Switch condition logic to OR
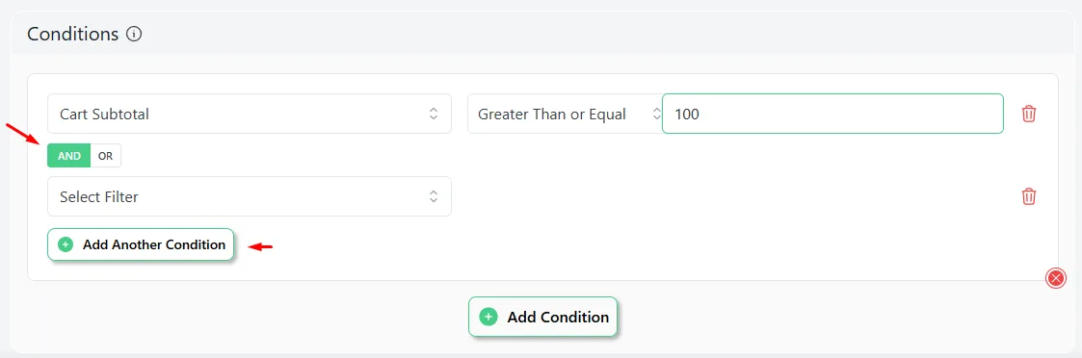Viewport: 1082px width, 358px height. [106, 156]
